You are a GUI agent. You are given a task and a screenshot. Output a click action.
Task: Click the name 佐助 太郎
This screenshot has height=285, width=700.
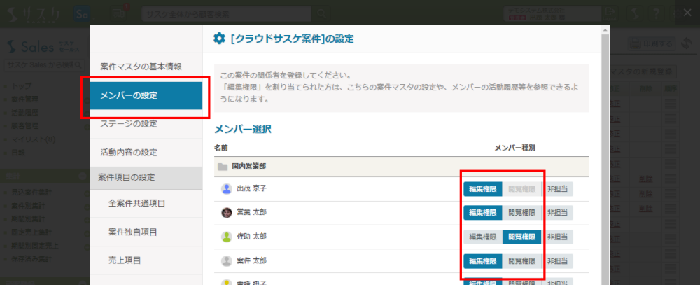pos(251,237)
